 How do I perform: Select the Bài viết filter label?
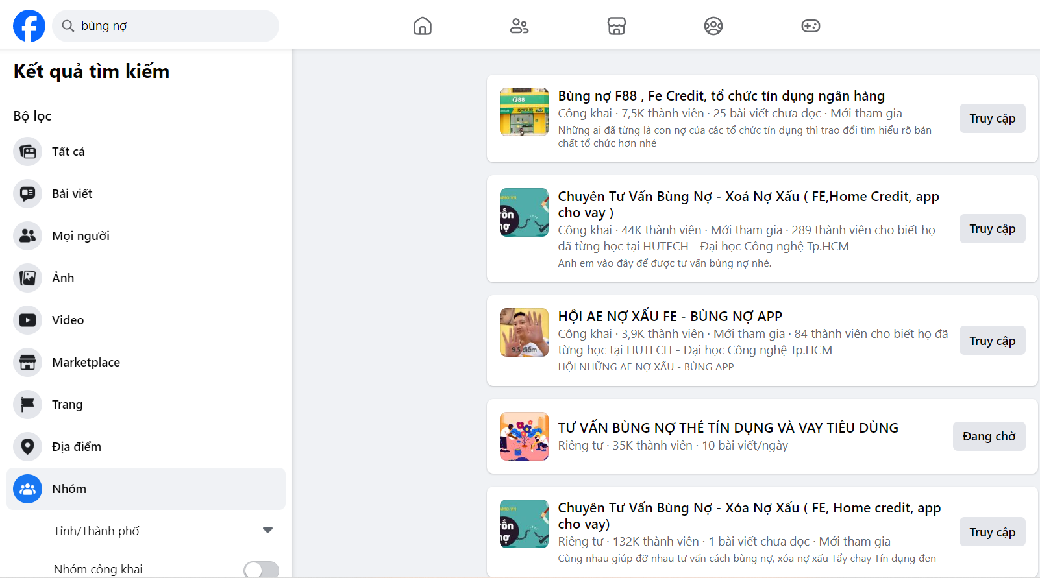point(72,194)
